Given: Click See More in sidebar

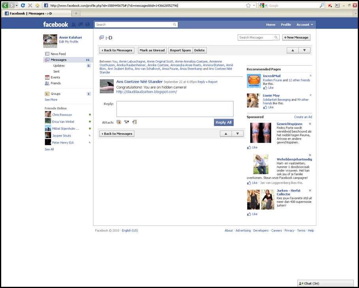Looking at the screenshot, I should tap(51, 100).
